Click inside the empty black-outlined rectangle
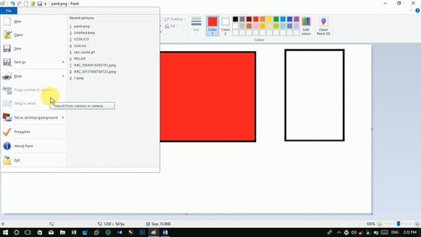421x237 pixels. pos(314,95)
